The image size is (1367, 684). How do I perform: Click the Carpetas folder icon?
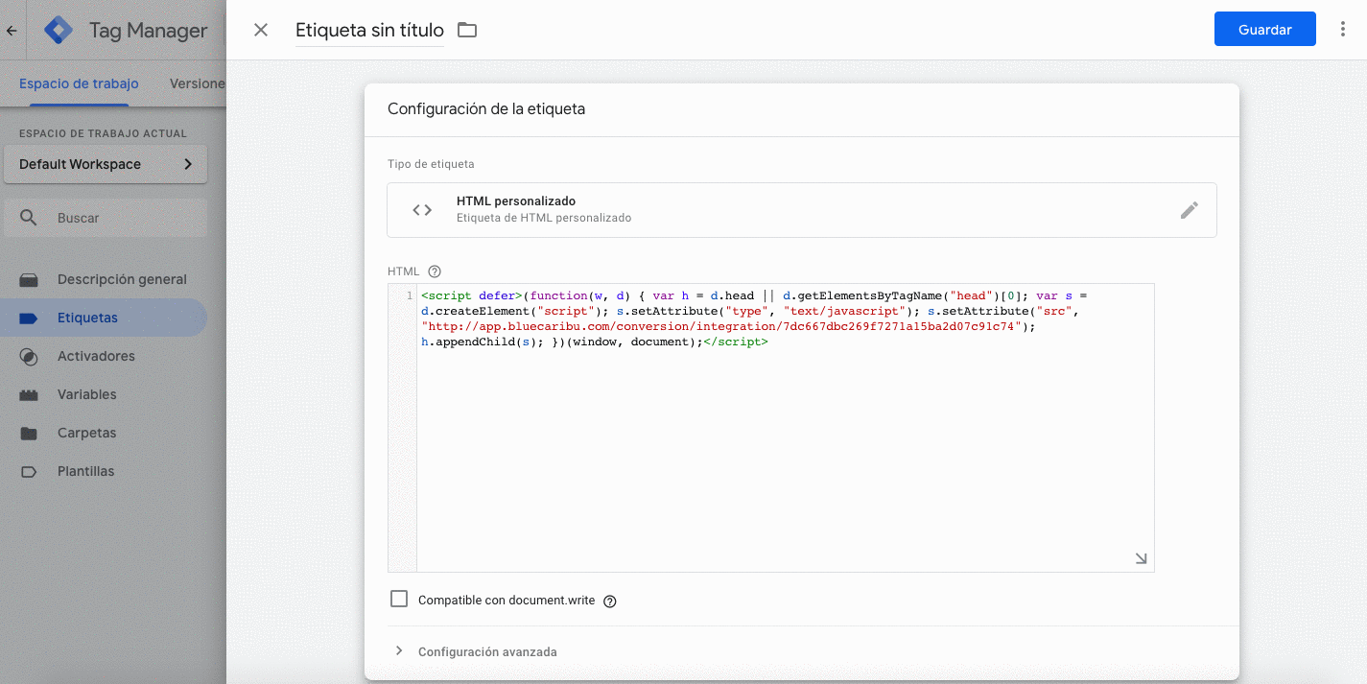pyautogui.click(x=29, y=434)
